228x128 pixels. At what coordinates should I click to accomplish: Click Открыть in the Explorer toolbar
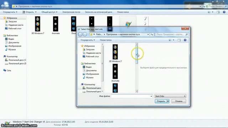[x=29, y=12]
